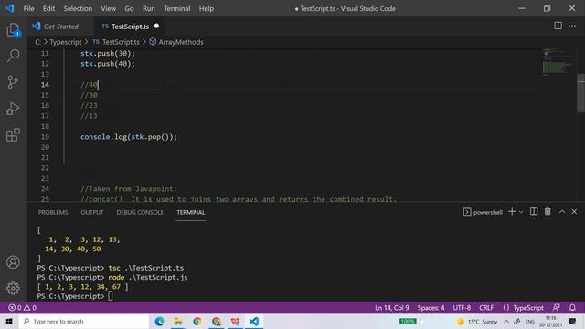
Task: Click Ln 14, Col 9 status item
Action: [x=392, y=308]
